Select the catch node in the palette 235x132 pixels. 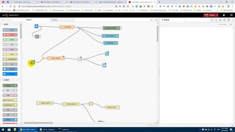click(10, 35)
